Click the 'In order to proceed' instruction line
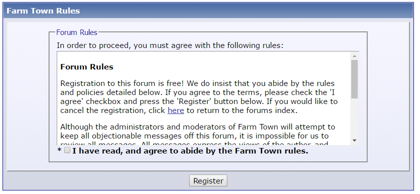420x194 pixels. pos(170,45)
